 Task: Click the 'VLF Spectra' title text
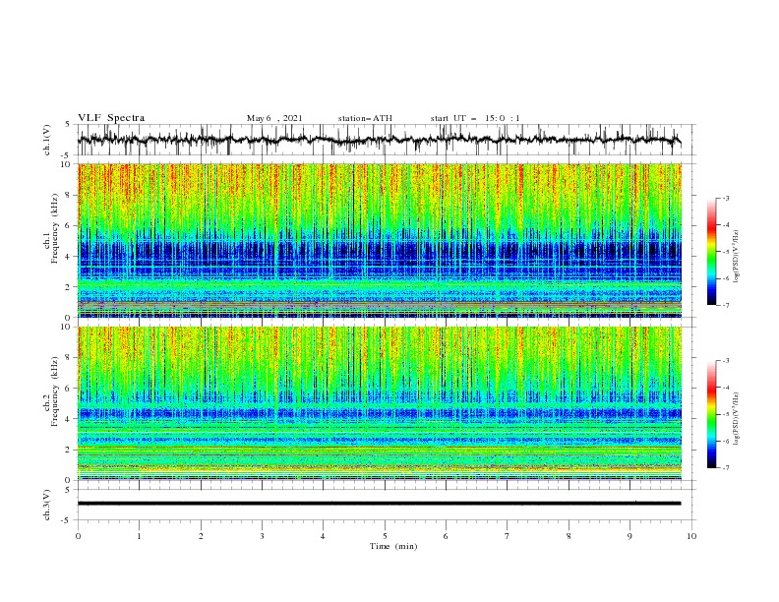tap(111, 118)
